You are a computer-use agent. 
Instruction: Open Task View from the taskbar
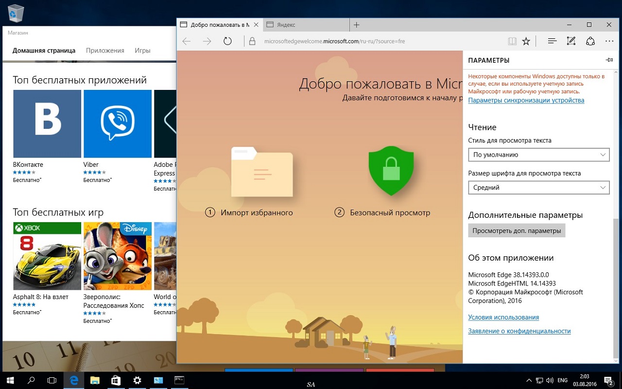52,380
